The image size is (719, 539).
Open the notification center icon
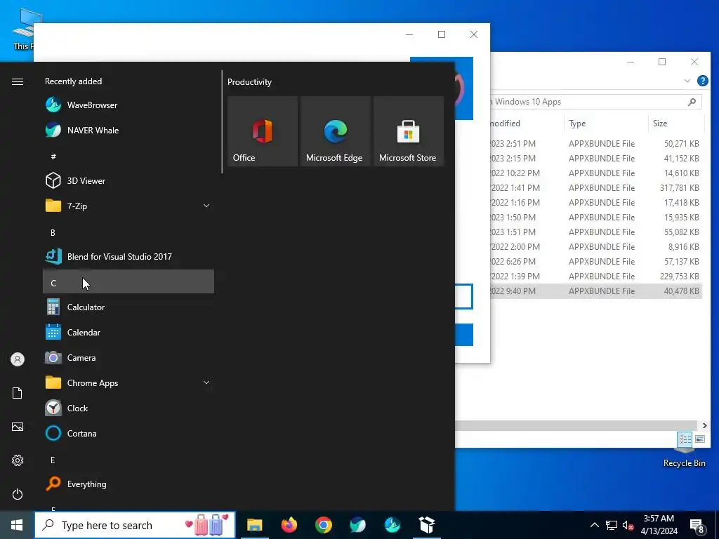coord(697,526)
